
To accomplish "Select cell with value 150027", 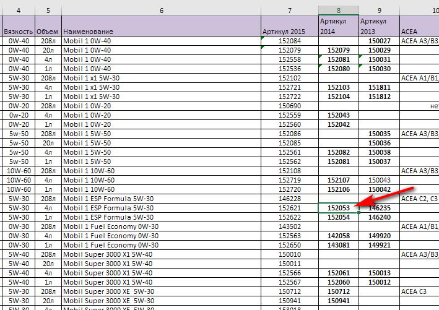I will (x=379, y=41).
